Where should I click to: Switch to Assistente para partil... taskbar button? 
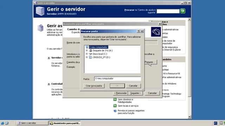click(x=65, y=123)
